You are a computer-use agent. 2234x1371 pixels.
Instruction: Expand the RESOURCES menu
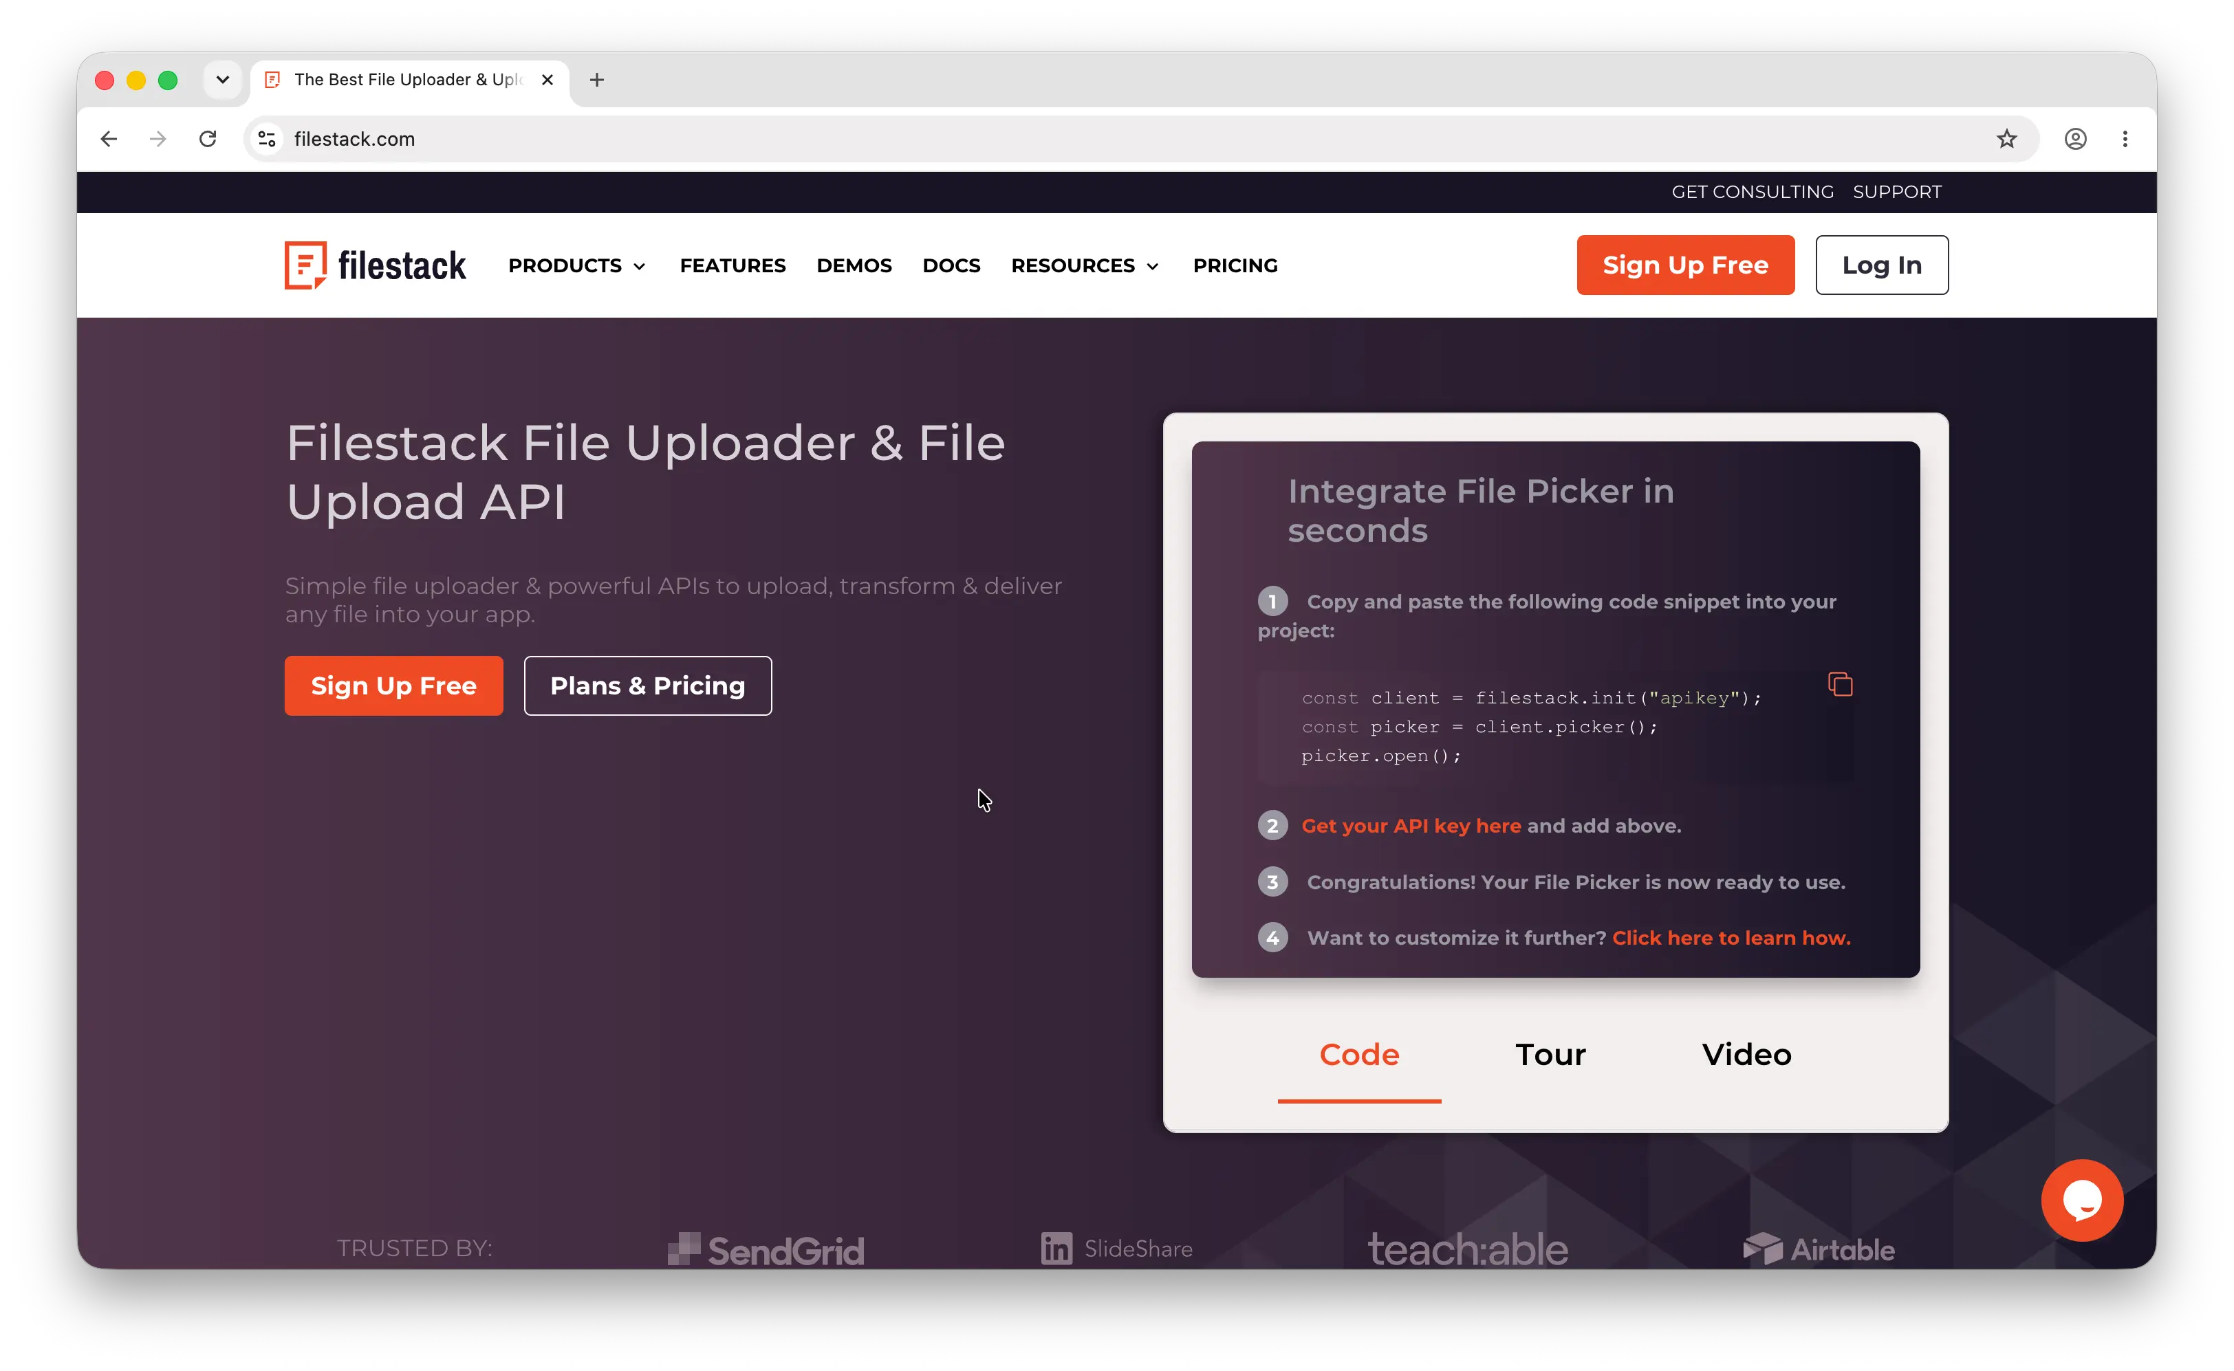(1086, 265)
